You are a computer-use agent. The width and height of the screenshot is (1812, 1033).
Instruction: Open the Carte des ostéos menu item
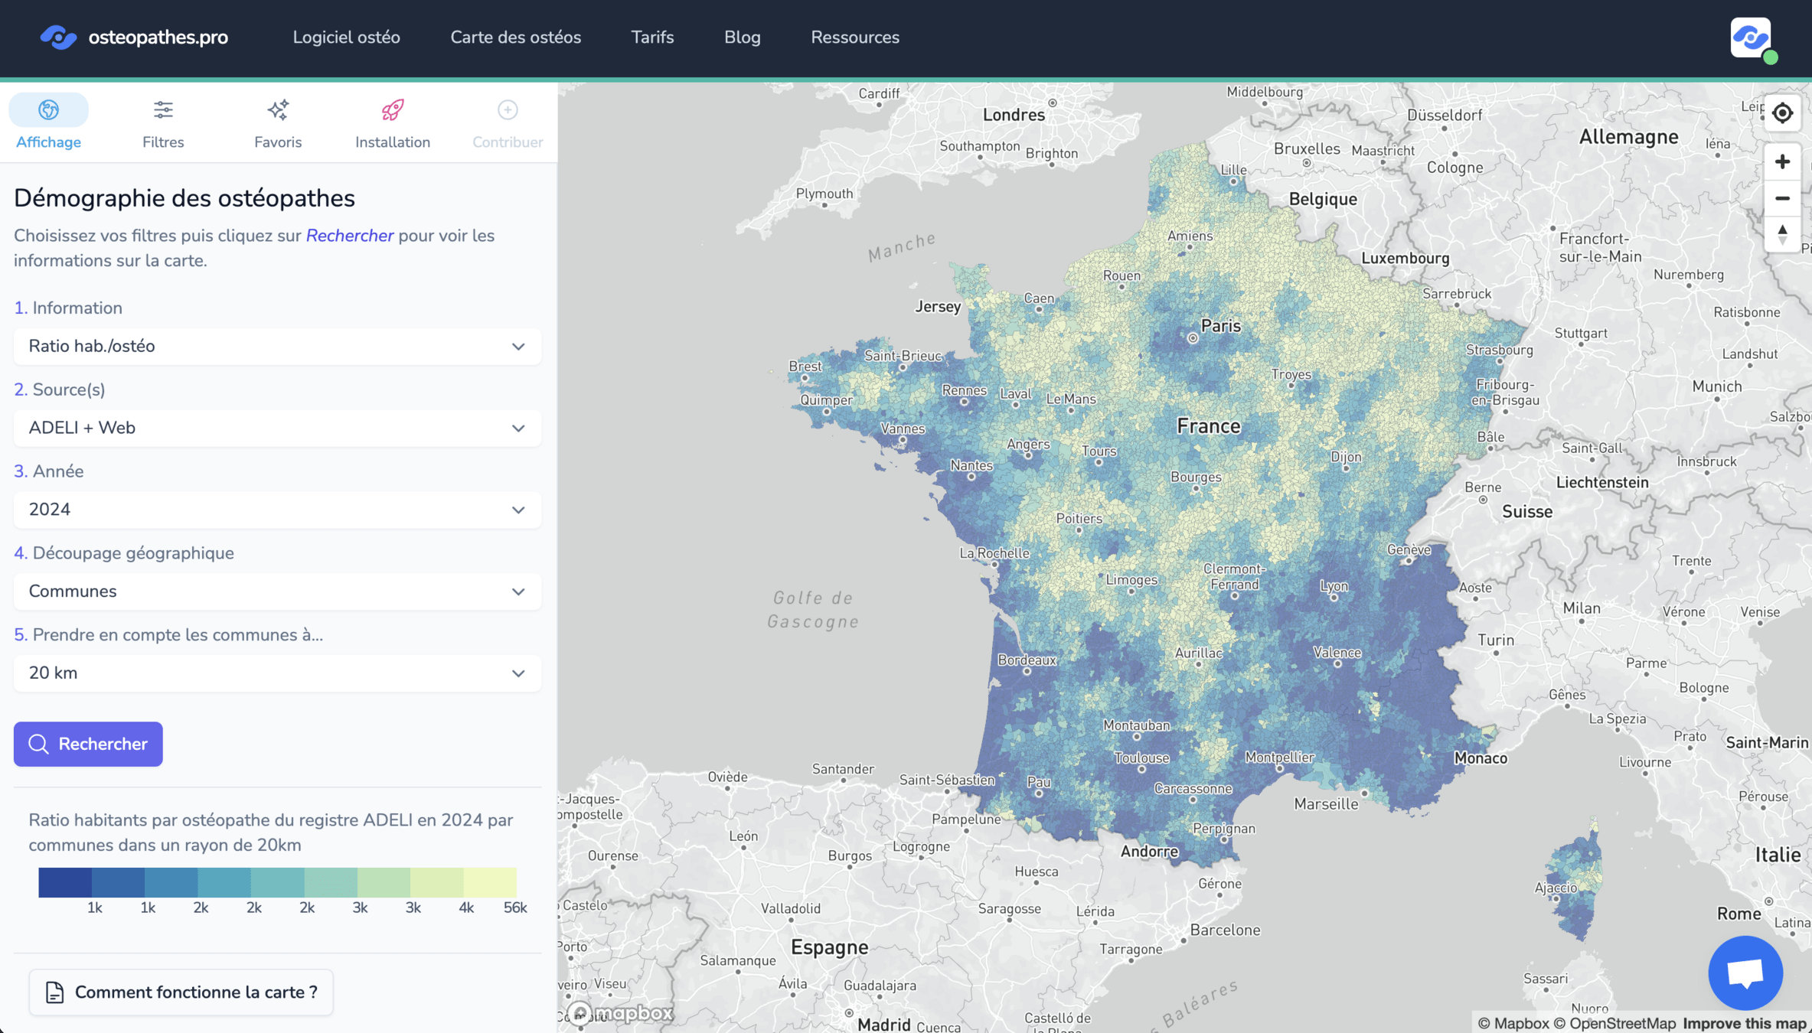pyautogui.click(x=515, y=37)
